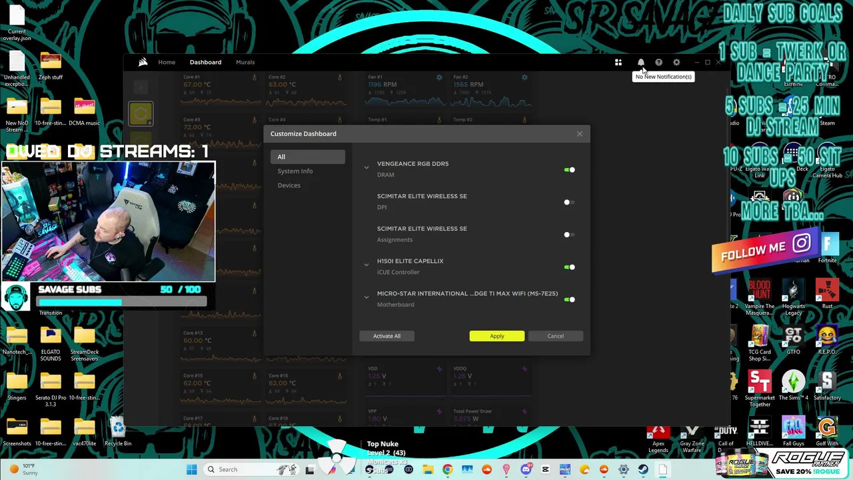Select the Satisfactory shortcut

pyautogui.click(x=827, y=386)
